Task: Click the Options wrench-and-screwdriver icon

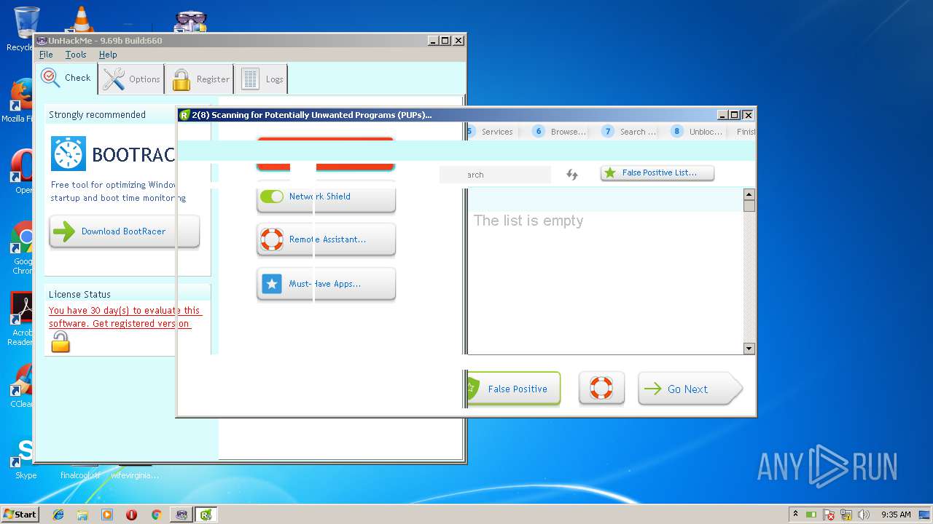Action: pyautogui.click(x=113, y=79)
